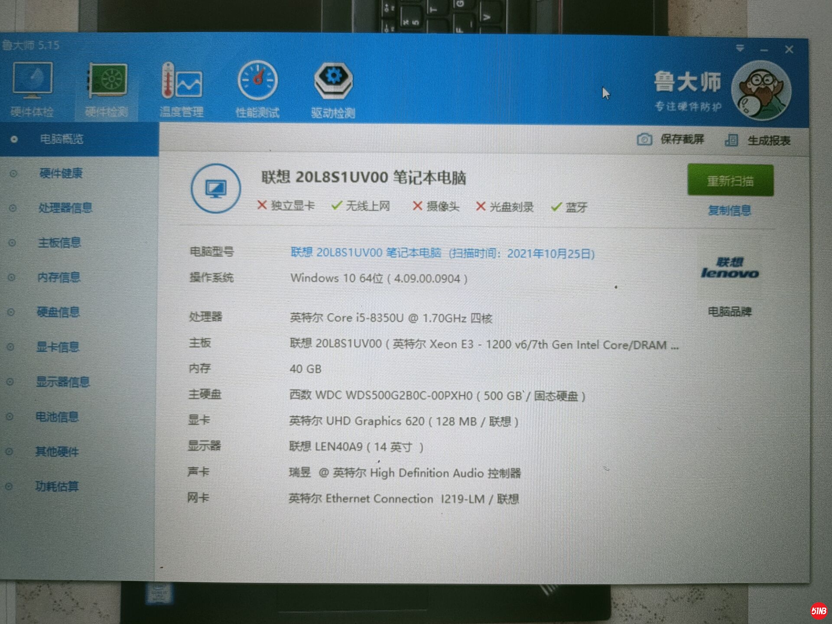Viewport: 832px width, 624px height.
Task: Click the 鲁大师 mascot avatar
Action: pos(761,91)
